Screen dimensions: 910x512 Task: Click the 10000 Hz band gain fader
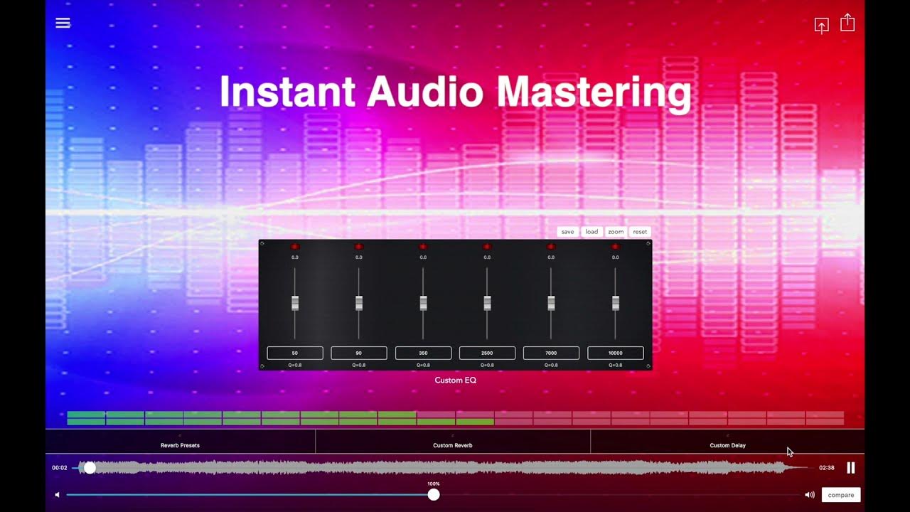click(x=616, y=303)
